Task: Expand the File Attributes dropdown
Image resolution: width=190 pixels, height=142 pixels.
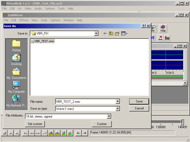Action: 109,116
